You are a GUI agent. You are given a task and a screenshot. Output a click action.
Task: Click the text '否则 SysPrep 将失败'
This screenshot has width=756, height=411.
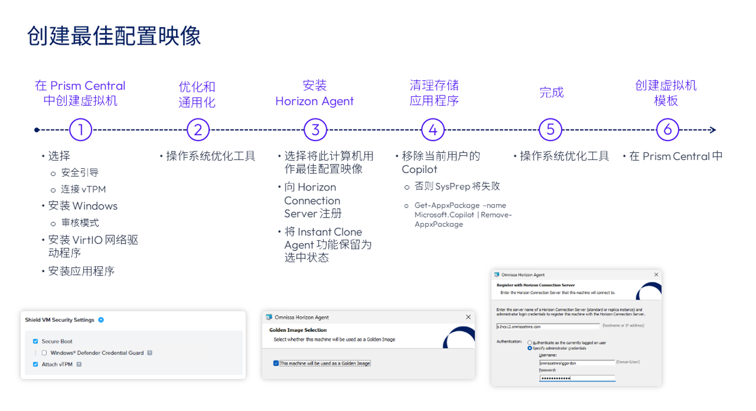pyautogui.click(x=457, y=186)
